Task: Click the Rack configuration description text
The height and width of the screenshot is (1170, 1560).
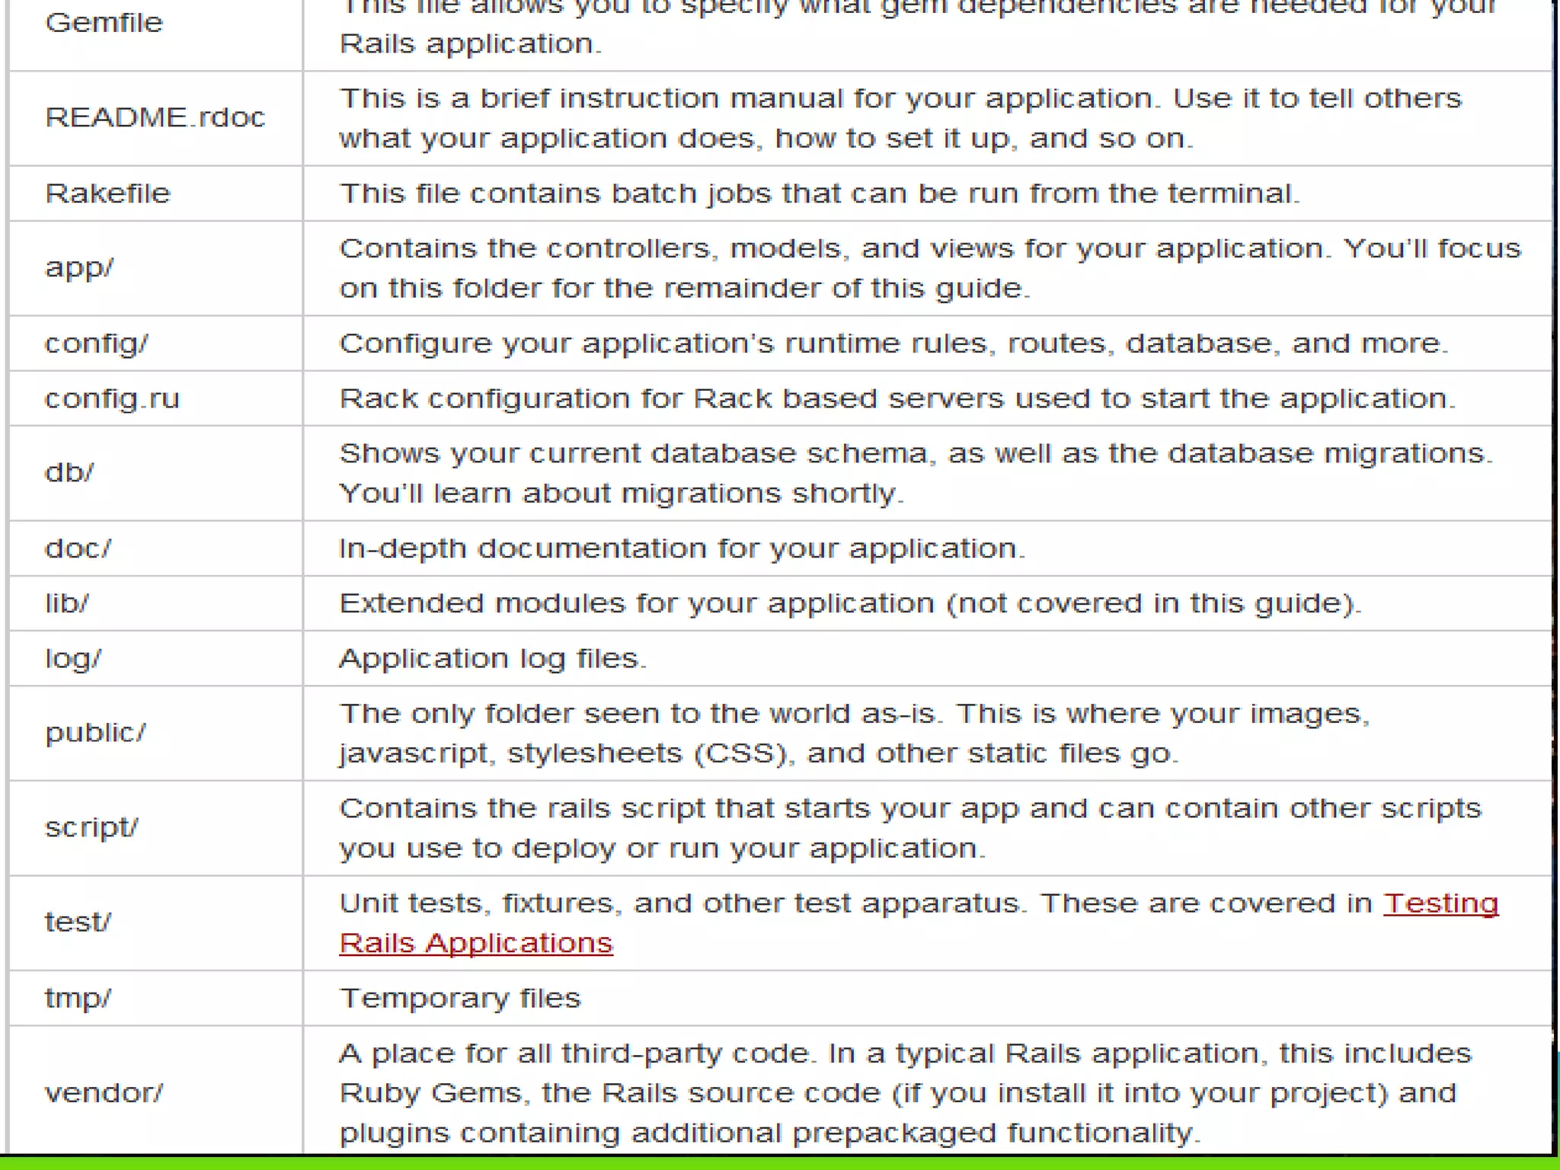Action: point(897,398)
